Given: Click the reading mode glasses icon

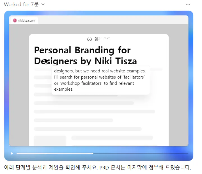Looking at the screenshot, I should 89,39.
